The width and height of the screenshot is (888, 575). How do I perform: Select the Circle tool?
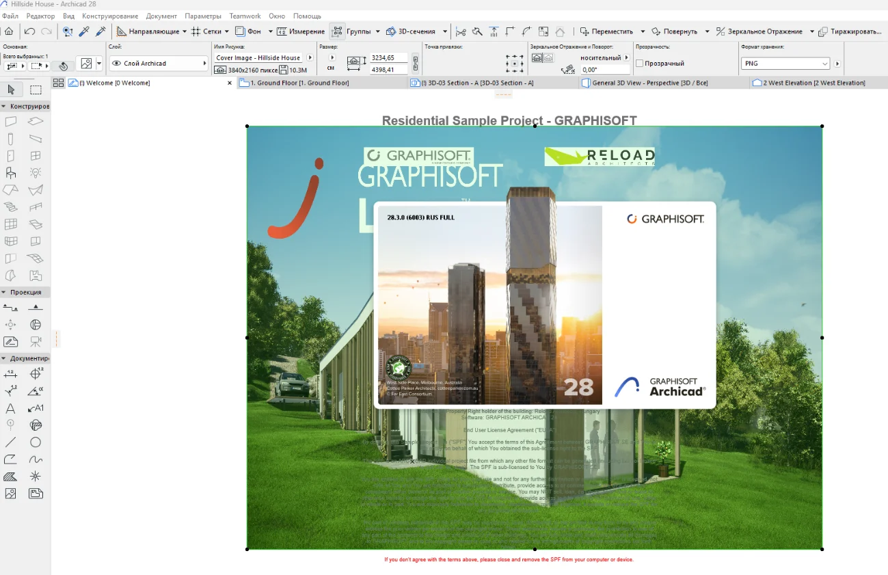click(x=36, y=442)
